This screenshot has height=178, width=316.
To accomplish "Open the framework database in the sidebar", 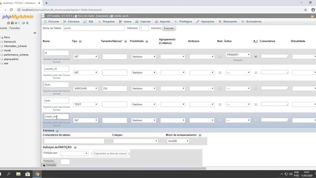I will tap(10, 42).
